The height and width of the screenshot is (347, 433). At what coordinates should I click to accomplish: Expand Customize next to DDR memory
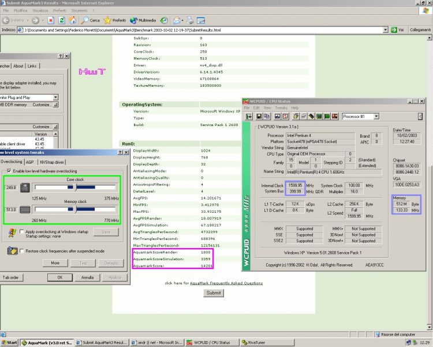[45, 105]
